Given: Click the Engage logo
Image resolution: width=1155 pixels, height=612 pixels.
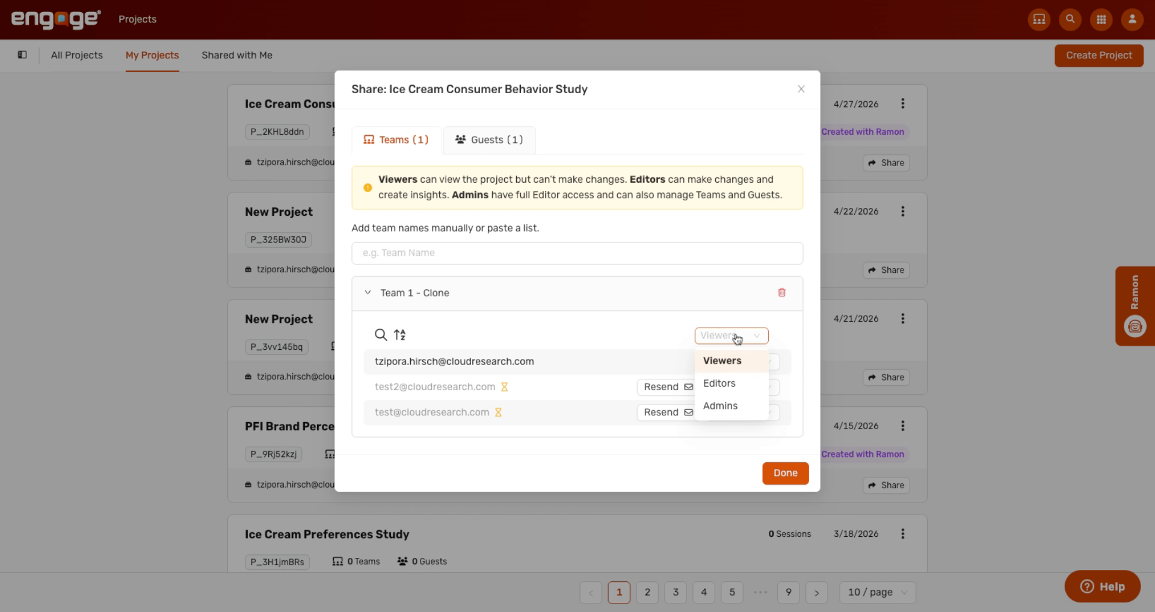Looking at the screenshot, I should click(56, 19).
